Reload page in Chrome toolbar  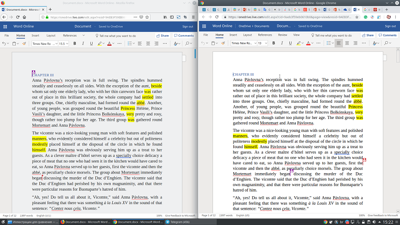pos(217,17)
